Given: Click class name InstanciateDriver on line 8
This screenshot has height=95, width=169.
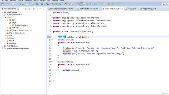Looking at the screenshot, I should (x=80, y=32).
